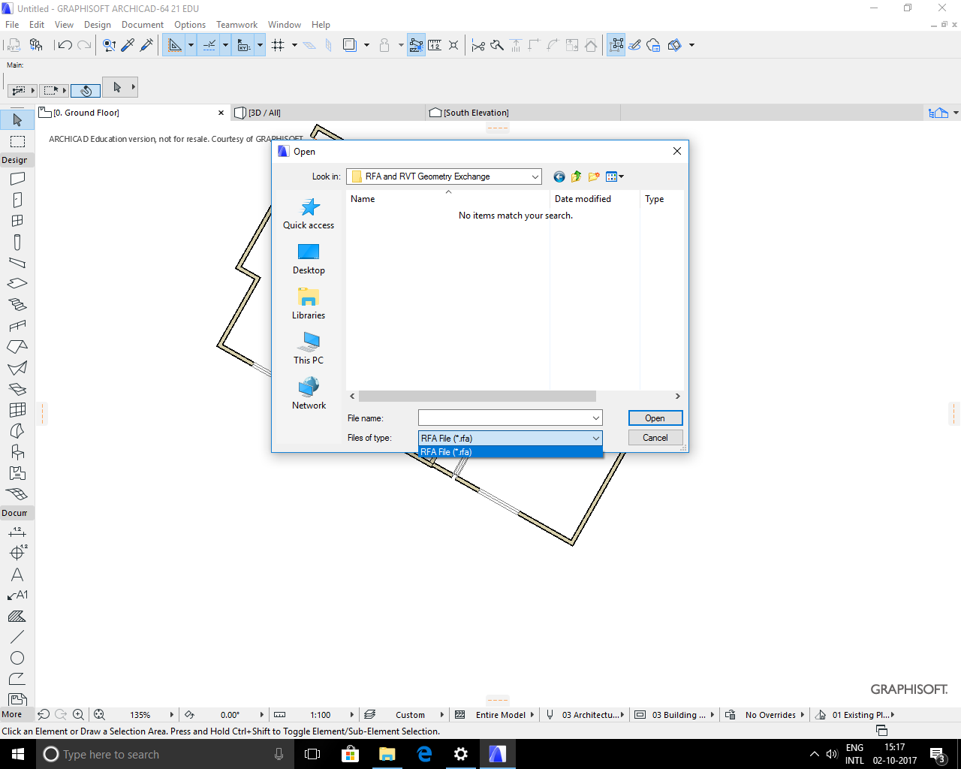Viewport: 961px width, 769px height.
Task: Click the Cancel button in the dialog
Action: coord(655,437)
